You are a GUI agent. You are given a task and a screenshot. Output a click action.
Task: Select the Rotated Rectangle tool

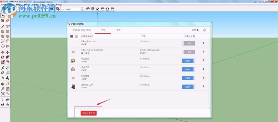pyautogui.click(x=8, y=31)
